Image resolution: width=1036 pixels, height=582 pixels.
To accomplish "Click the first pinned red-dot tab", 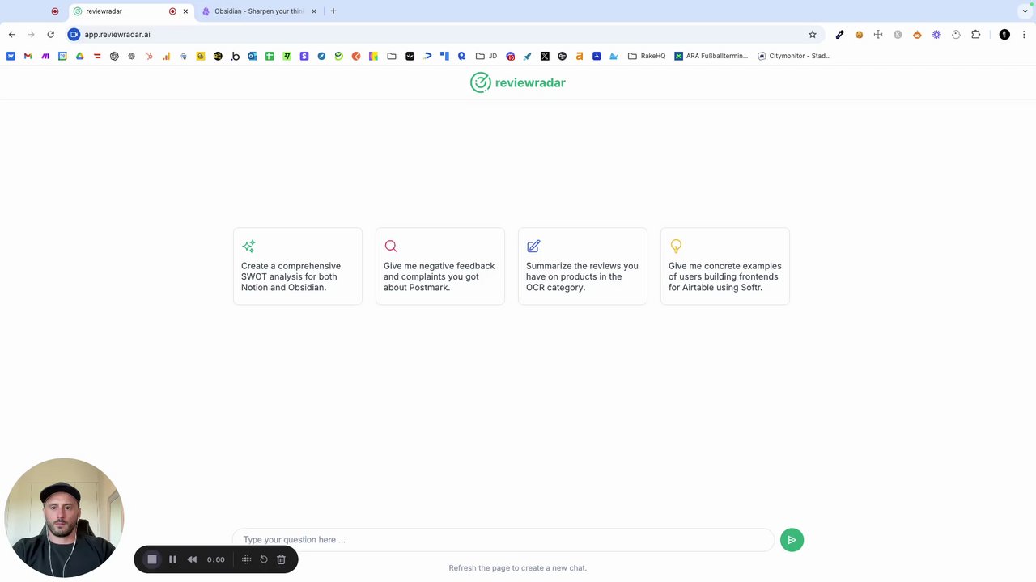I will coord(55,11).
